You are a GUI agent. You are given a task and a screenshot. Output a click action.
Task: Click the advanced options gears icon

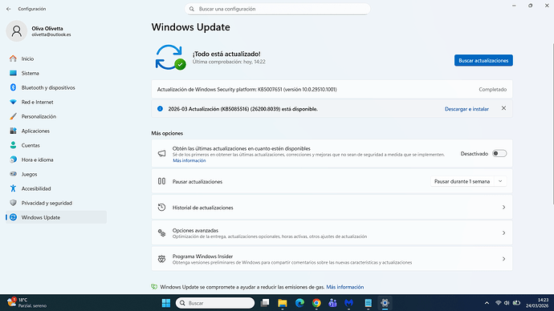(161, 233)
